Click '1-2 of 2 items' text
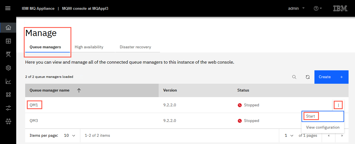355x144 pixels. pos(97,136)
